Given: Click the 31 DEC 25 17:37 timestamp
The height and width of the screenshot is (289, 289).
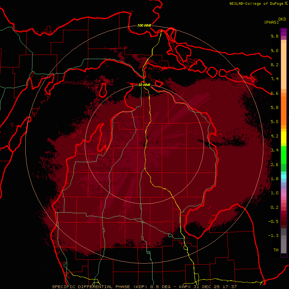Looking at the screenshot, I should [x=215, y=287].
